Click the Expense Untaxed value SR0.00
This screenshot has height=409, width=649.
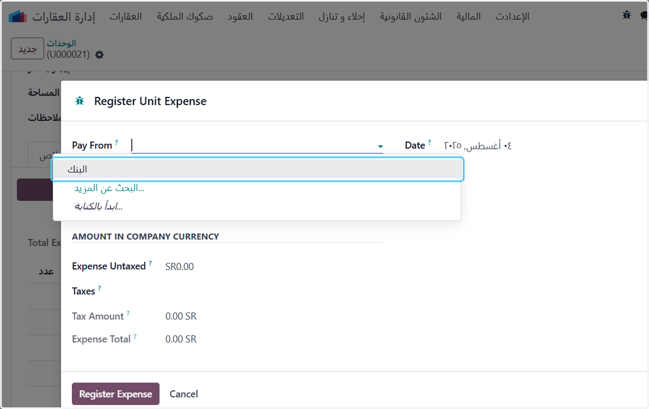[180, 267]
